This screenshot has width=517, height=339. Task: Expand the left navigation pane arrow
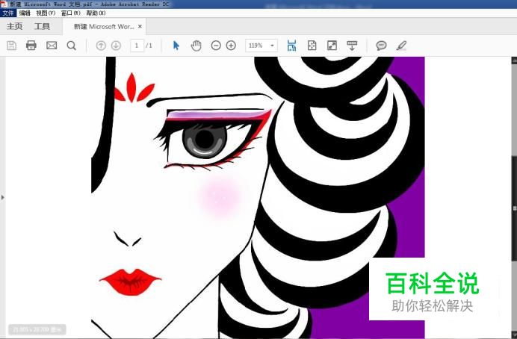point(3,198)
